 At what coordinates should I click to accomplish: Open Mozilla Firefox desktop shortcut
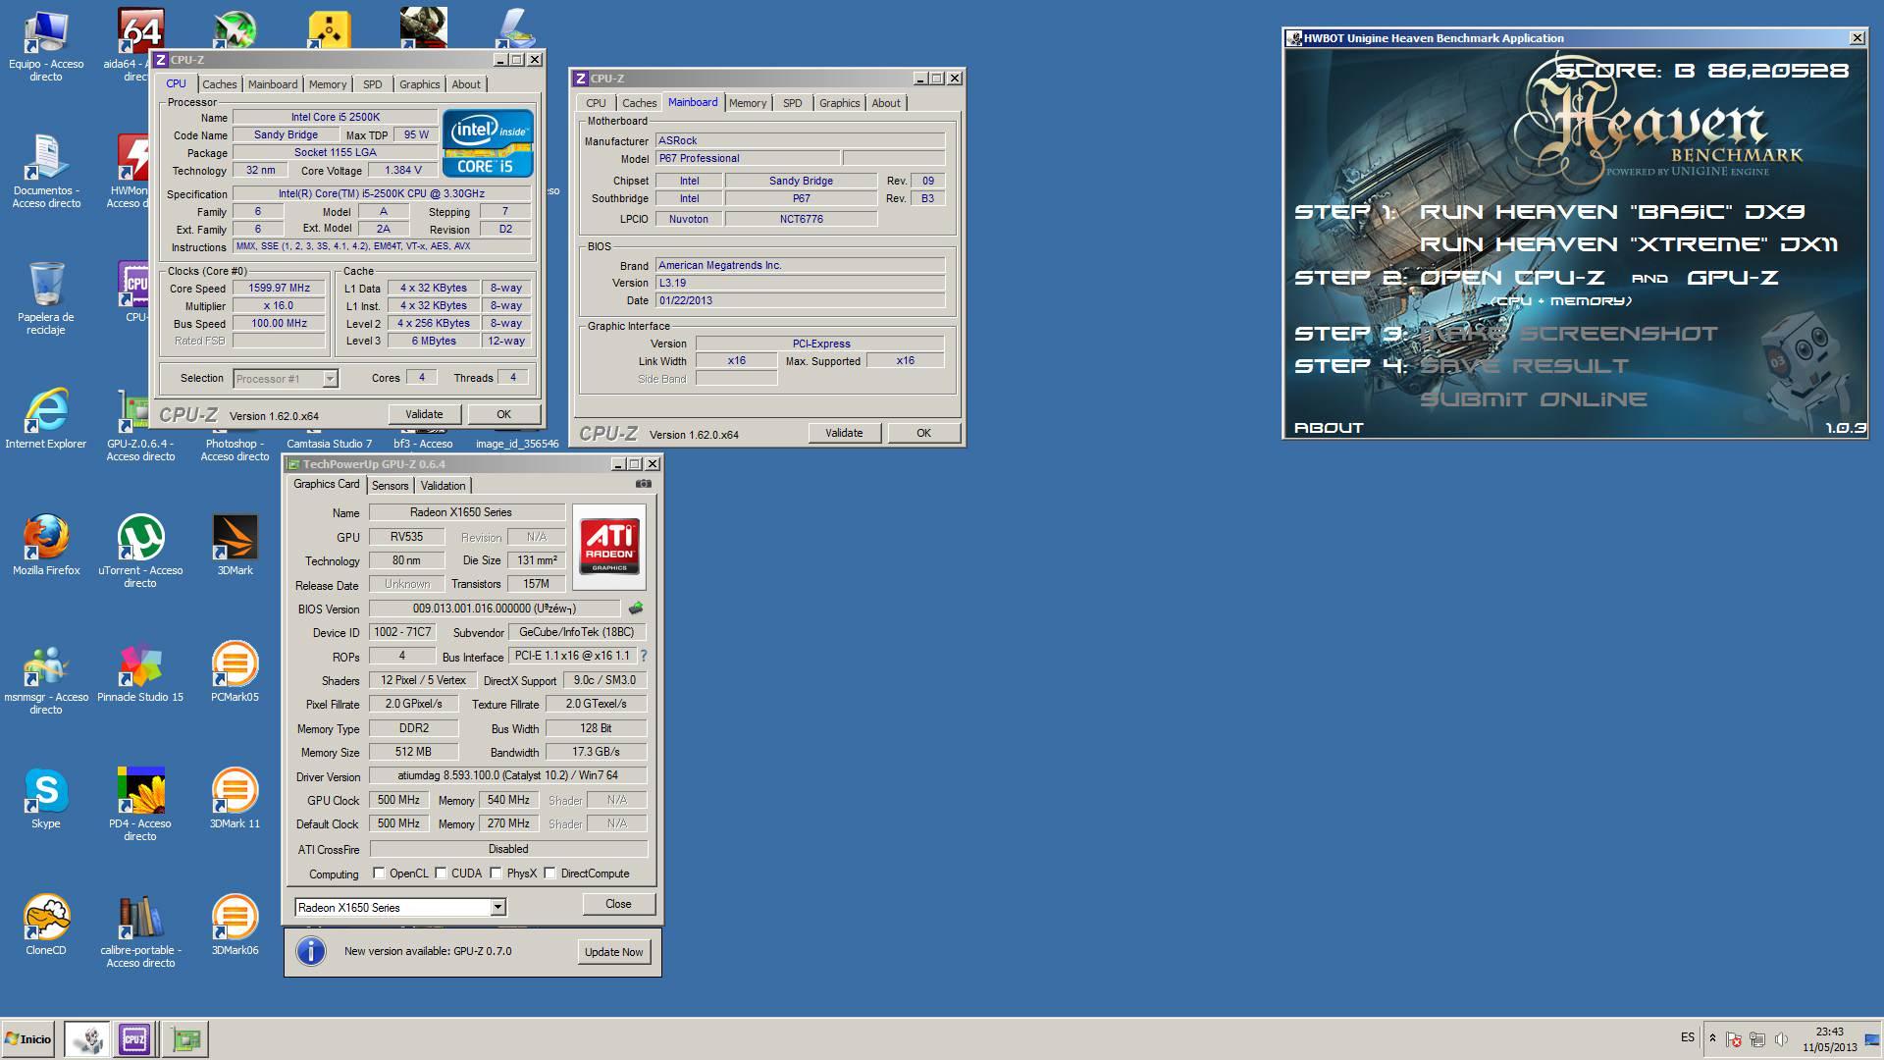coord(46,545)
